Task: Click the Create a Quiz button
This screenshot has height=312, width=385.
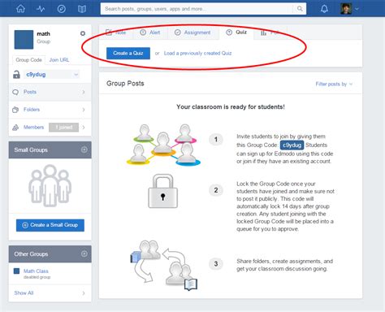Action: click(128, 53)
